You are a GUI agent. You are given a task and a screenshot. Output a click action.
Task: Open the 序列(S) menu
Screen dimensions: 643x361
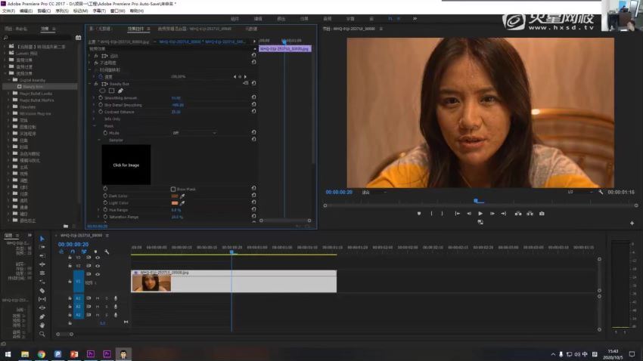62,11
